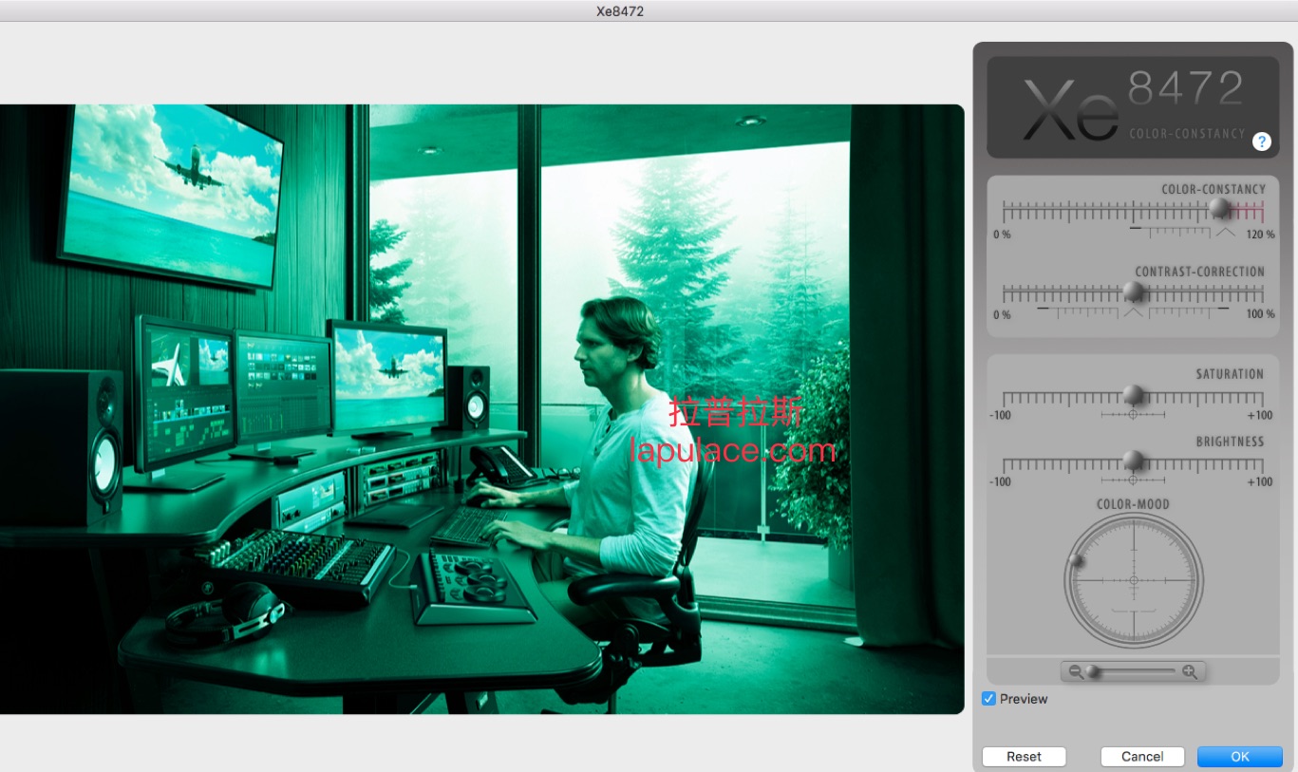
Task: Click the caret marker under Contrast-Correction slider
Action: click(1133, 311)
